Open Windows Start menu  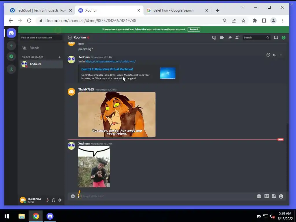coord(7,216)
